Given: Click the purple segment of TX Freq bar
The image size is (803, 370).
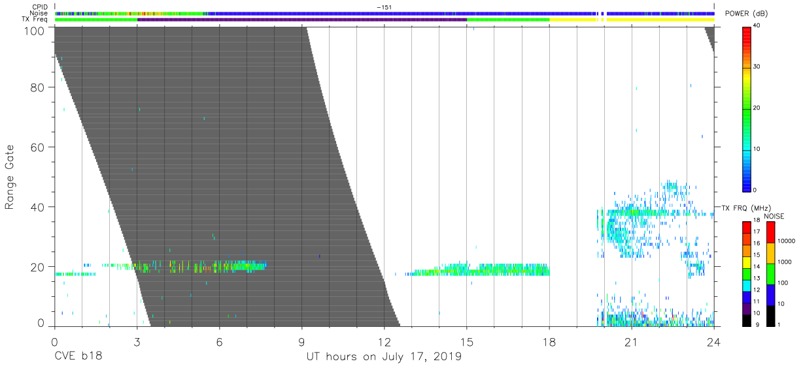Looking at the screenshot, I should (302, 20).
